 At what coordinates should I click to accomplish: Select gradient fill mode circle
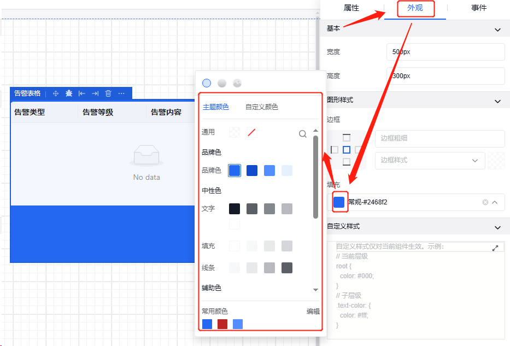pos(222,83)
